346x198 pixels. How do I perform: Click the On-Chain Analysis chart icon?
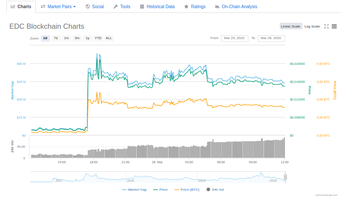217,6
